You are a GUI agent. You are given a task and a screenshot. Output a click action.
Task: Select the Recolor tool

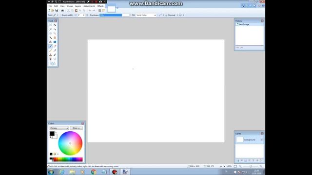click(x=55, y=55)
